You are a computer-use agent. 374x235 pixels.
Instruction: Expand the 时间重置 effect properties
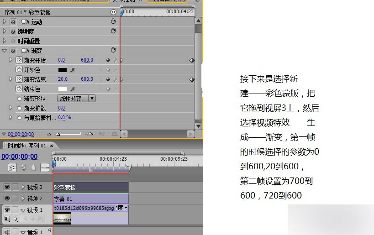4,41
